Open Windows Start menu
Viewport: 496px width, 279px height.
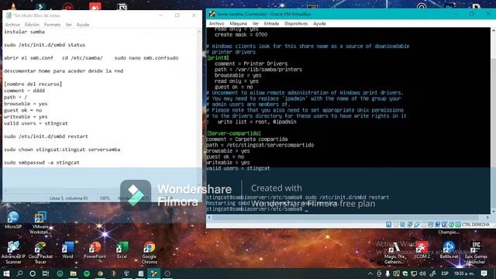tap(6, 274)
